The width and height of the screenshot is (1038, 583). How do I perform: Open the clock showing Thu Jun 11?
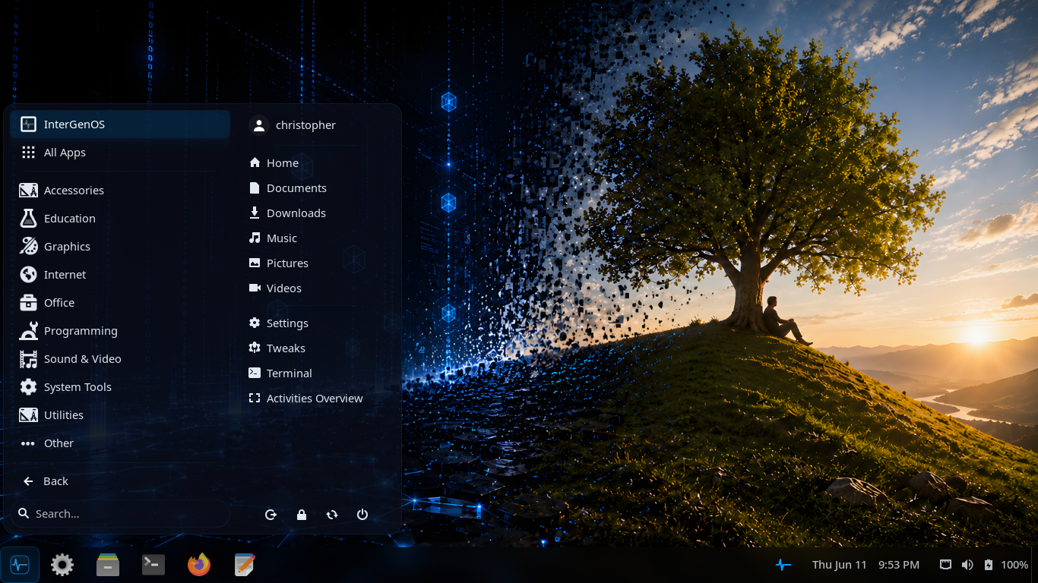click(866, 565)
